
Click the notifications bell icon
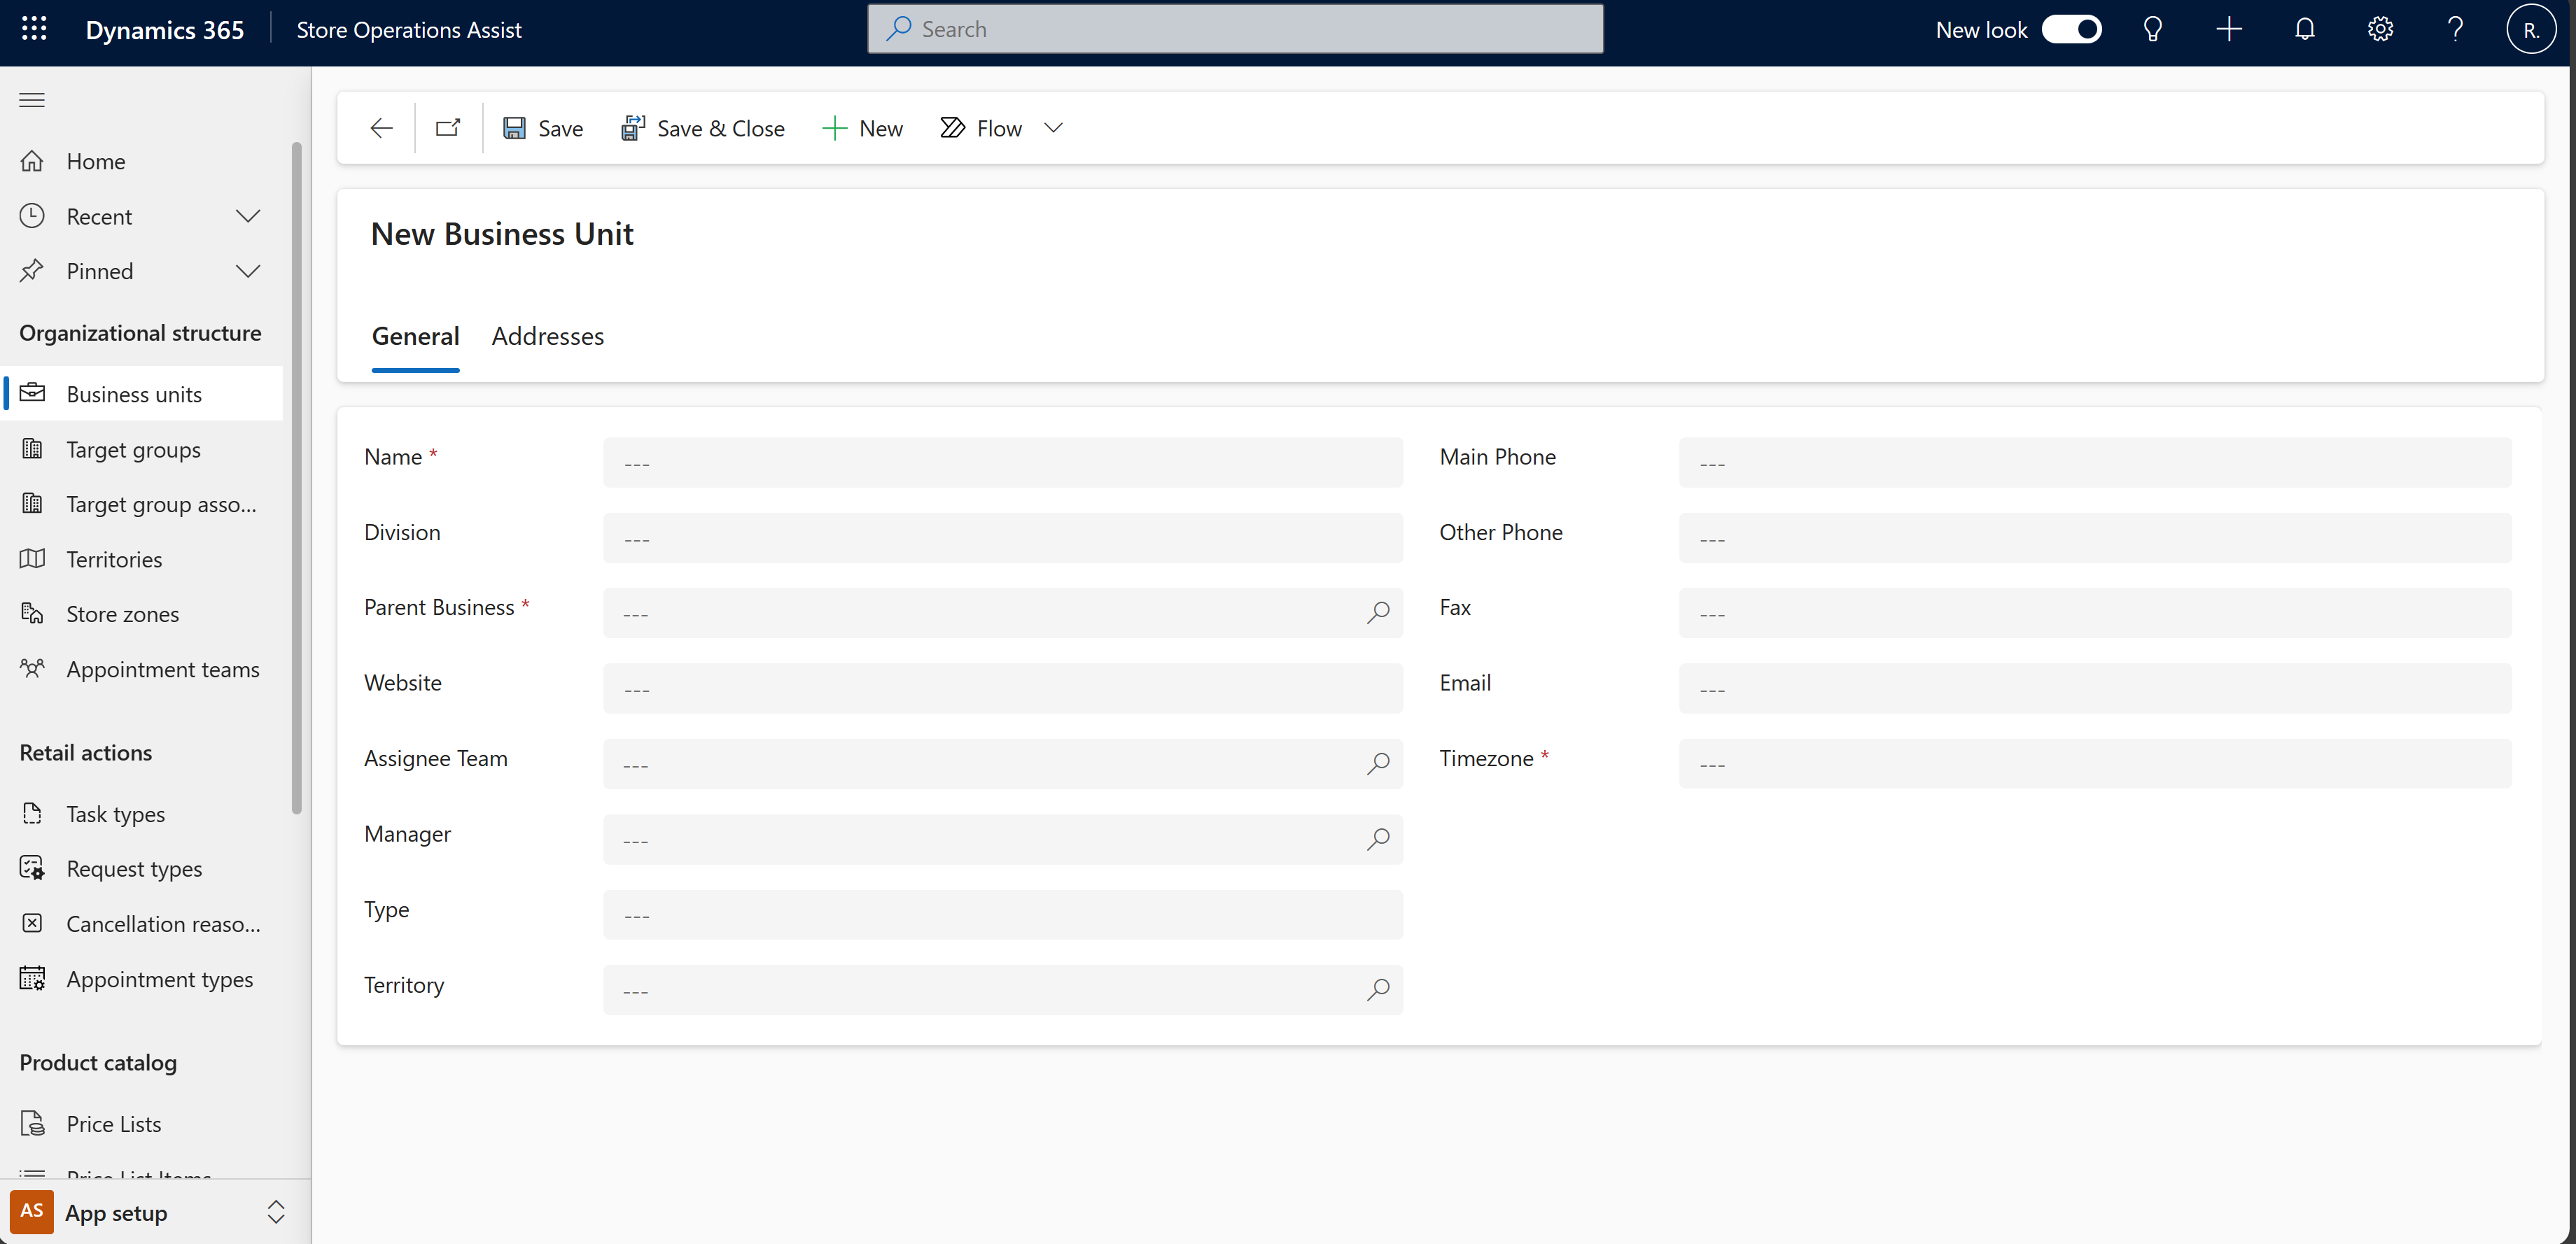[2303, 28]
